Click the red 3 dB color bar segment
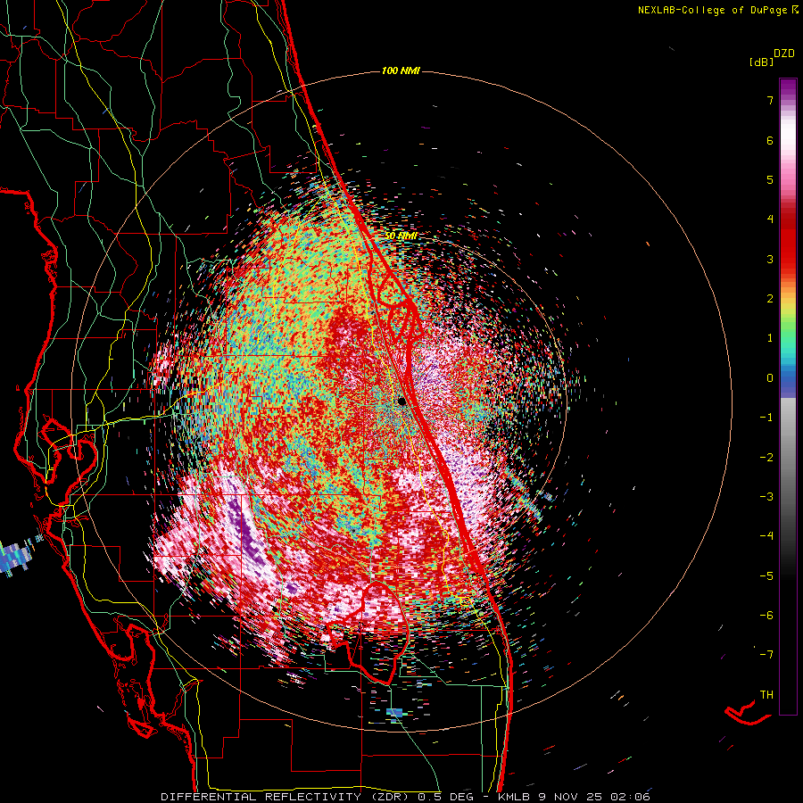Screen dimensions: 803x803 (x=788, y=259)
